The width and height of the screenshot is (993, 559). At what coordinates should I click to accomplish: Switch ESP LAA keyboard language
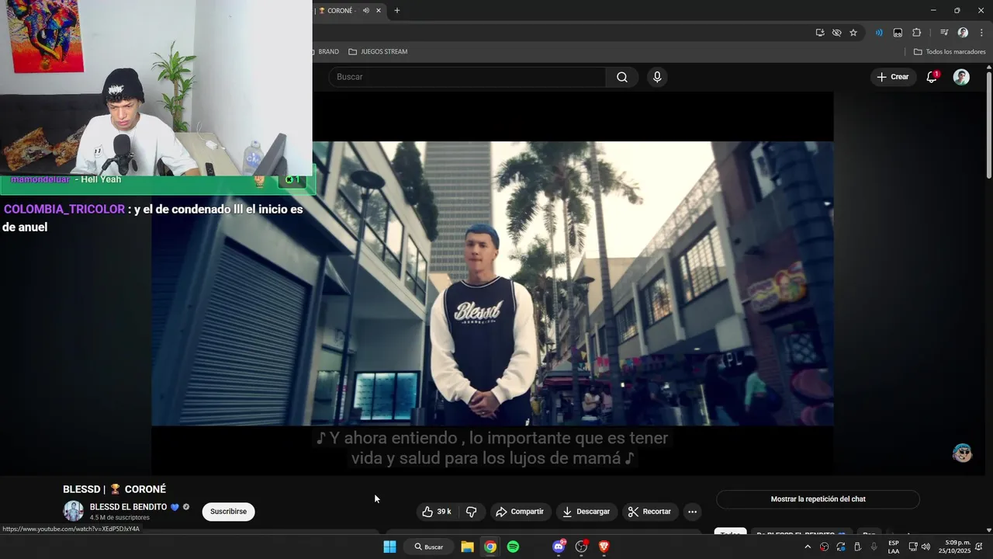click(894, 547)
